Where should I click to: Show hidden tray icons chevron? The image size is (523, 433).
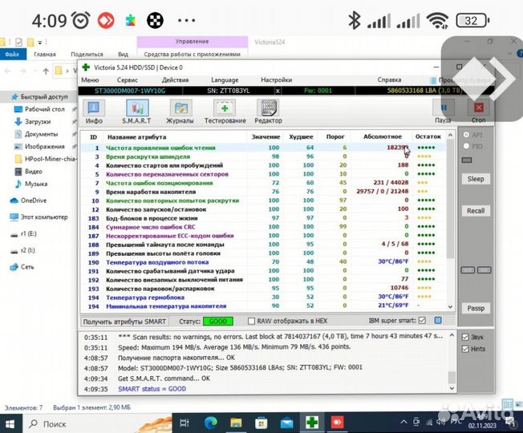click(403, 423)
